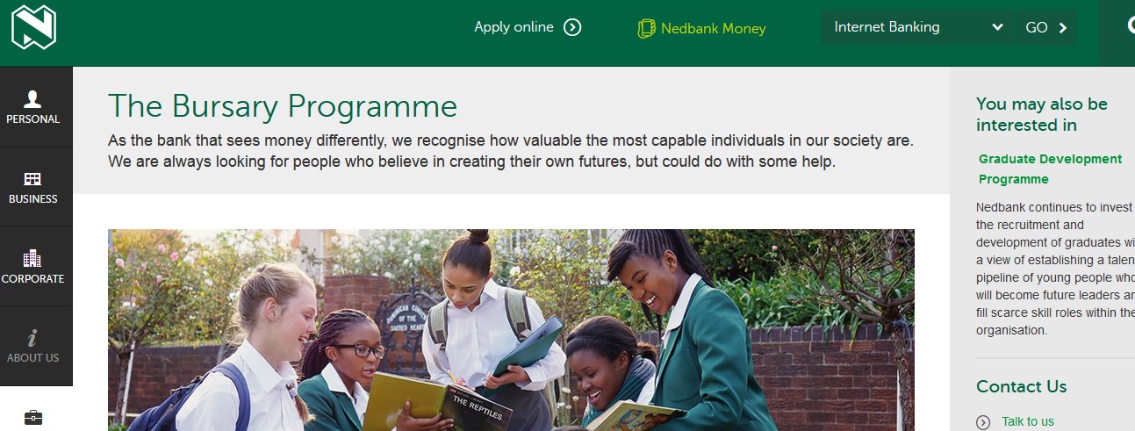
Task: Click the briefcase icon in sidebar
Action: [32, 417]
